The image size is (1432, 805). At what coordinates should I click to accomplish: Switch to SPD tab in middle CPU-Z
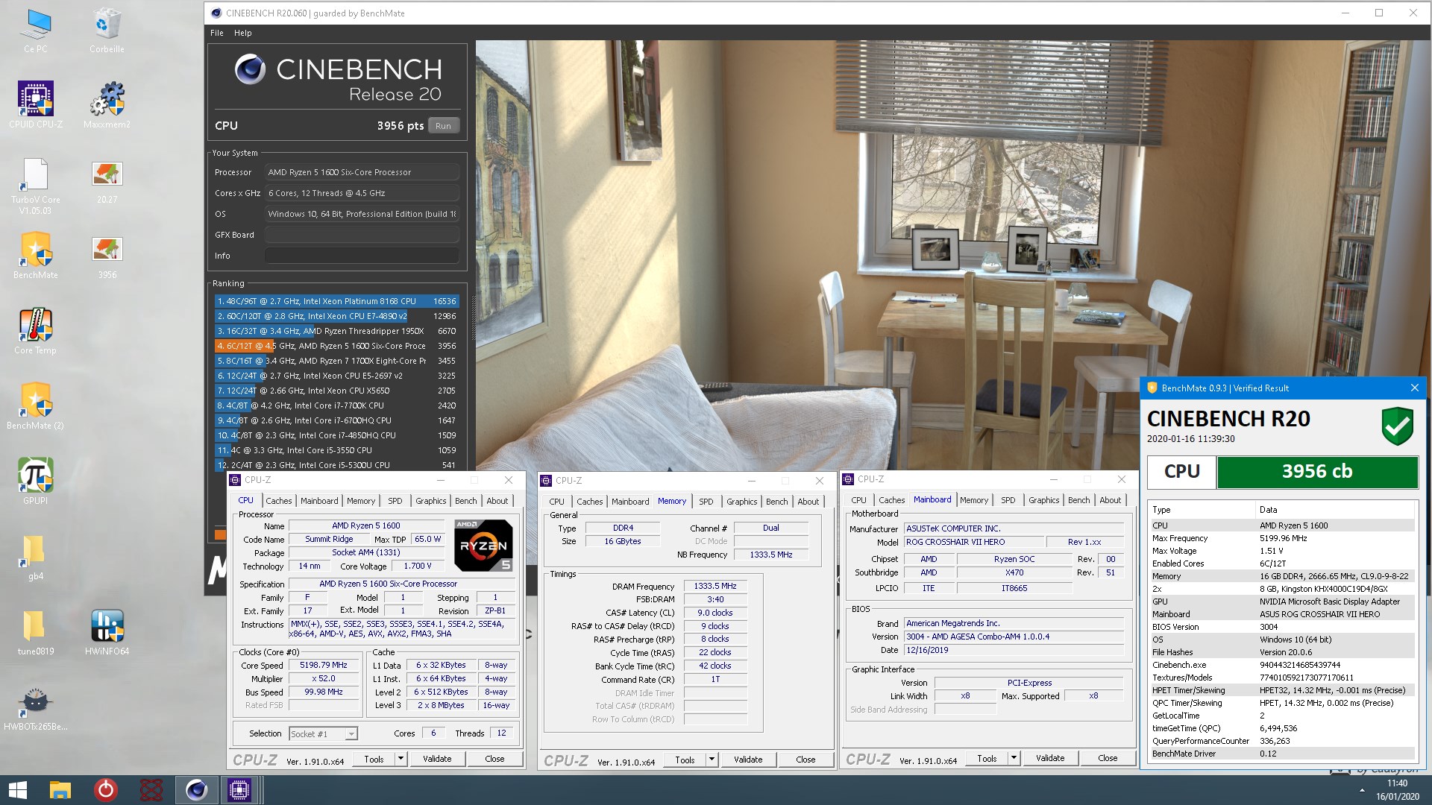pyautogui.click(x=706, y=502)
